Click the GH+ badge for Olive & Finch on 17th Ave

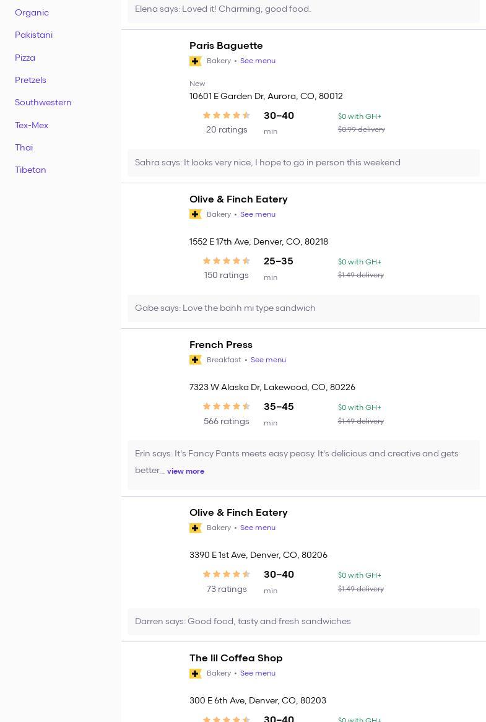(x=195, y=214)
